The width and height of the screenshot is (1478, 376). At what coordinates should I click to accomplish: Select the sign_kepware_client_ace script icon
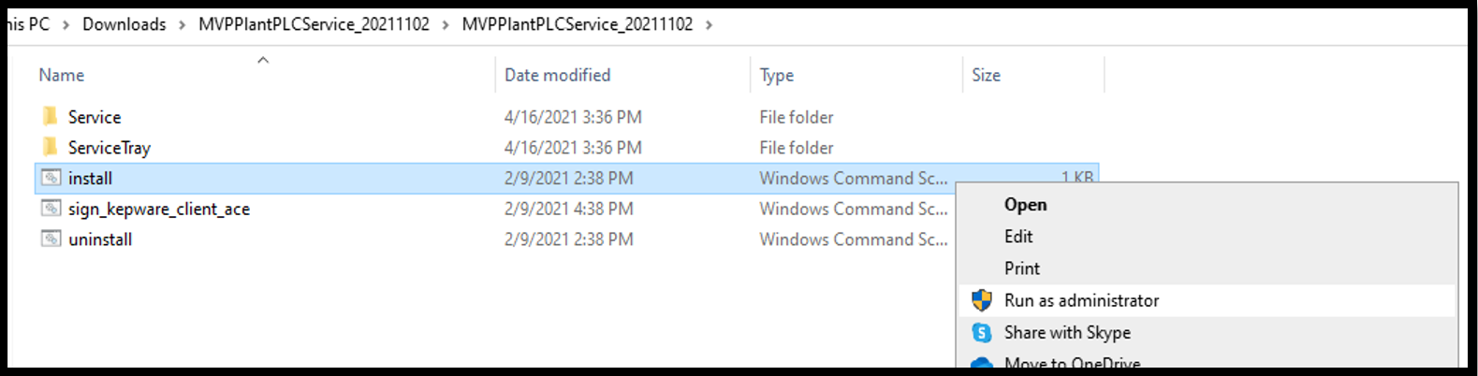point(51,209)
